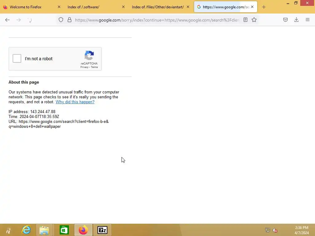Screen dimensions: 315x236
Task: Close the Welcome to Firefox tab
Action: pyautogui.click(x=59, y=7)
